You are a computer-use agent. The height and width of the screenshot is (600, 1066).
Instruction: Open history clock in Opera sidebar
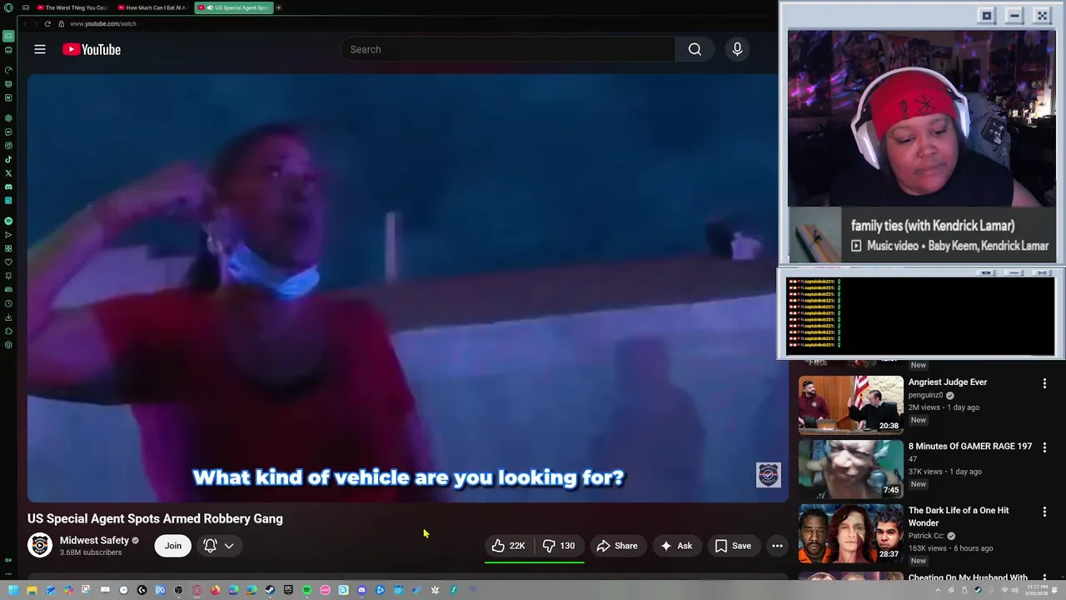(x=8, y=303)
